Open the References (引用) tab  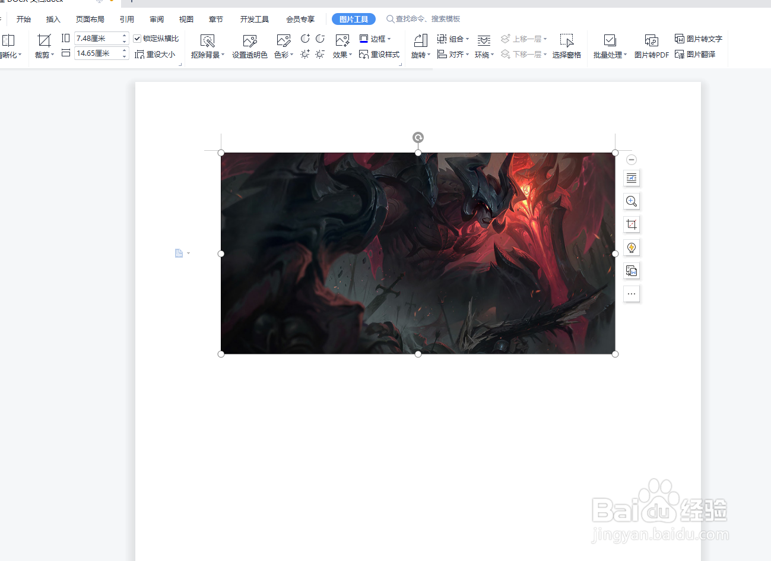[x=127, y=19]
